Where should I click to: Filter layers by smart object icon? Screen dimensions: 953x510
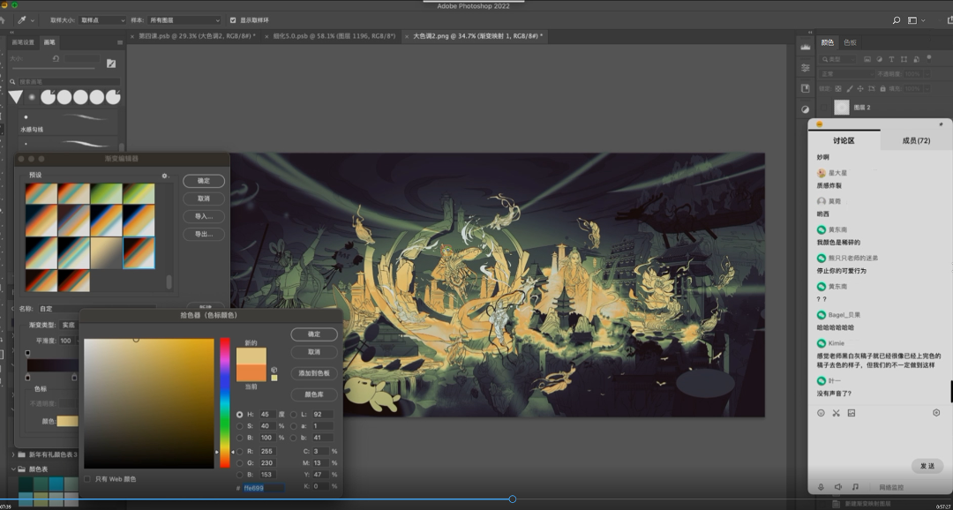point(916,59)
